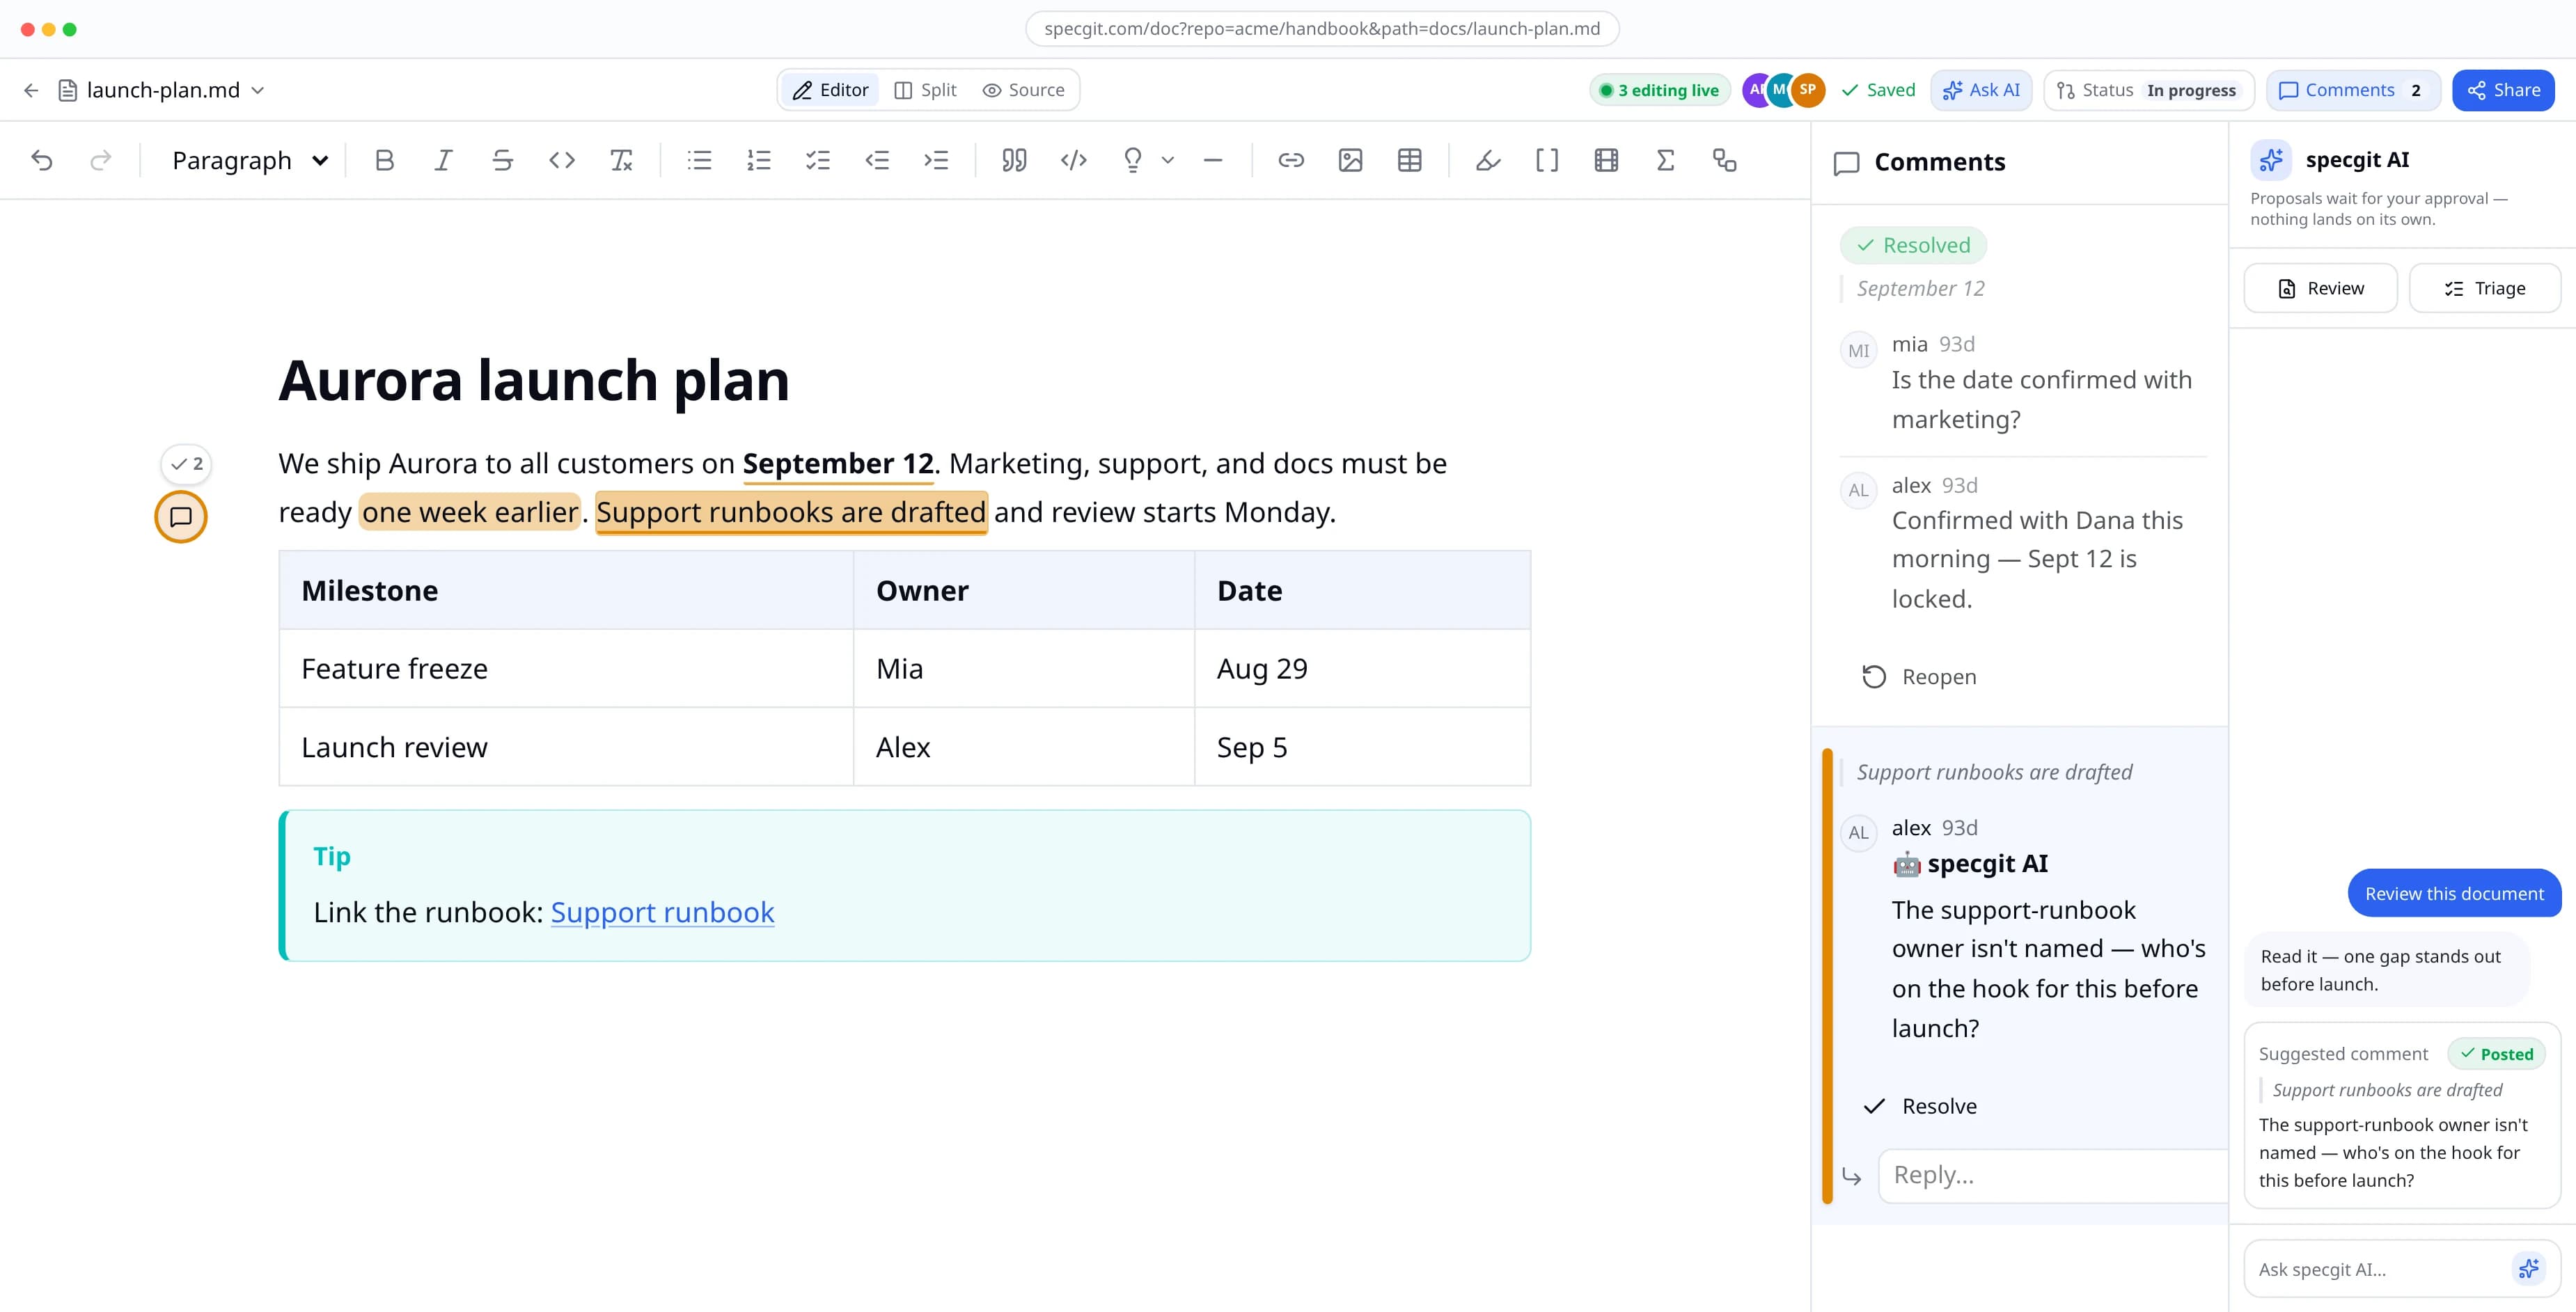Click the AI Review tab button
Screen dimensions: 2576x1312
tap(2320, 288)
